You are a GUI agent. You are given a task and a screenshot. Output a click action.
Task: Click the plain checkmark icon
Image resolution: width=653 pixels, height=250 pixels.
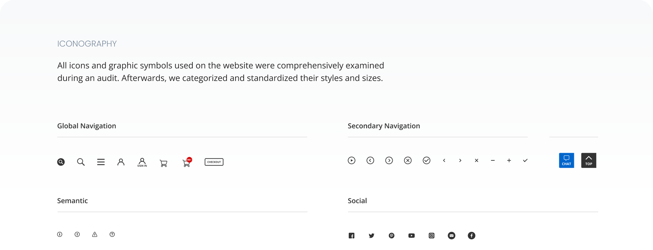525,160
